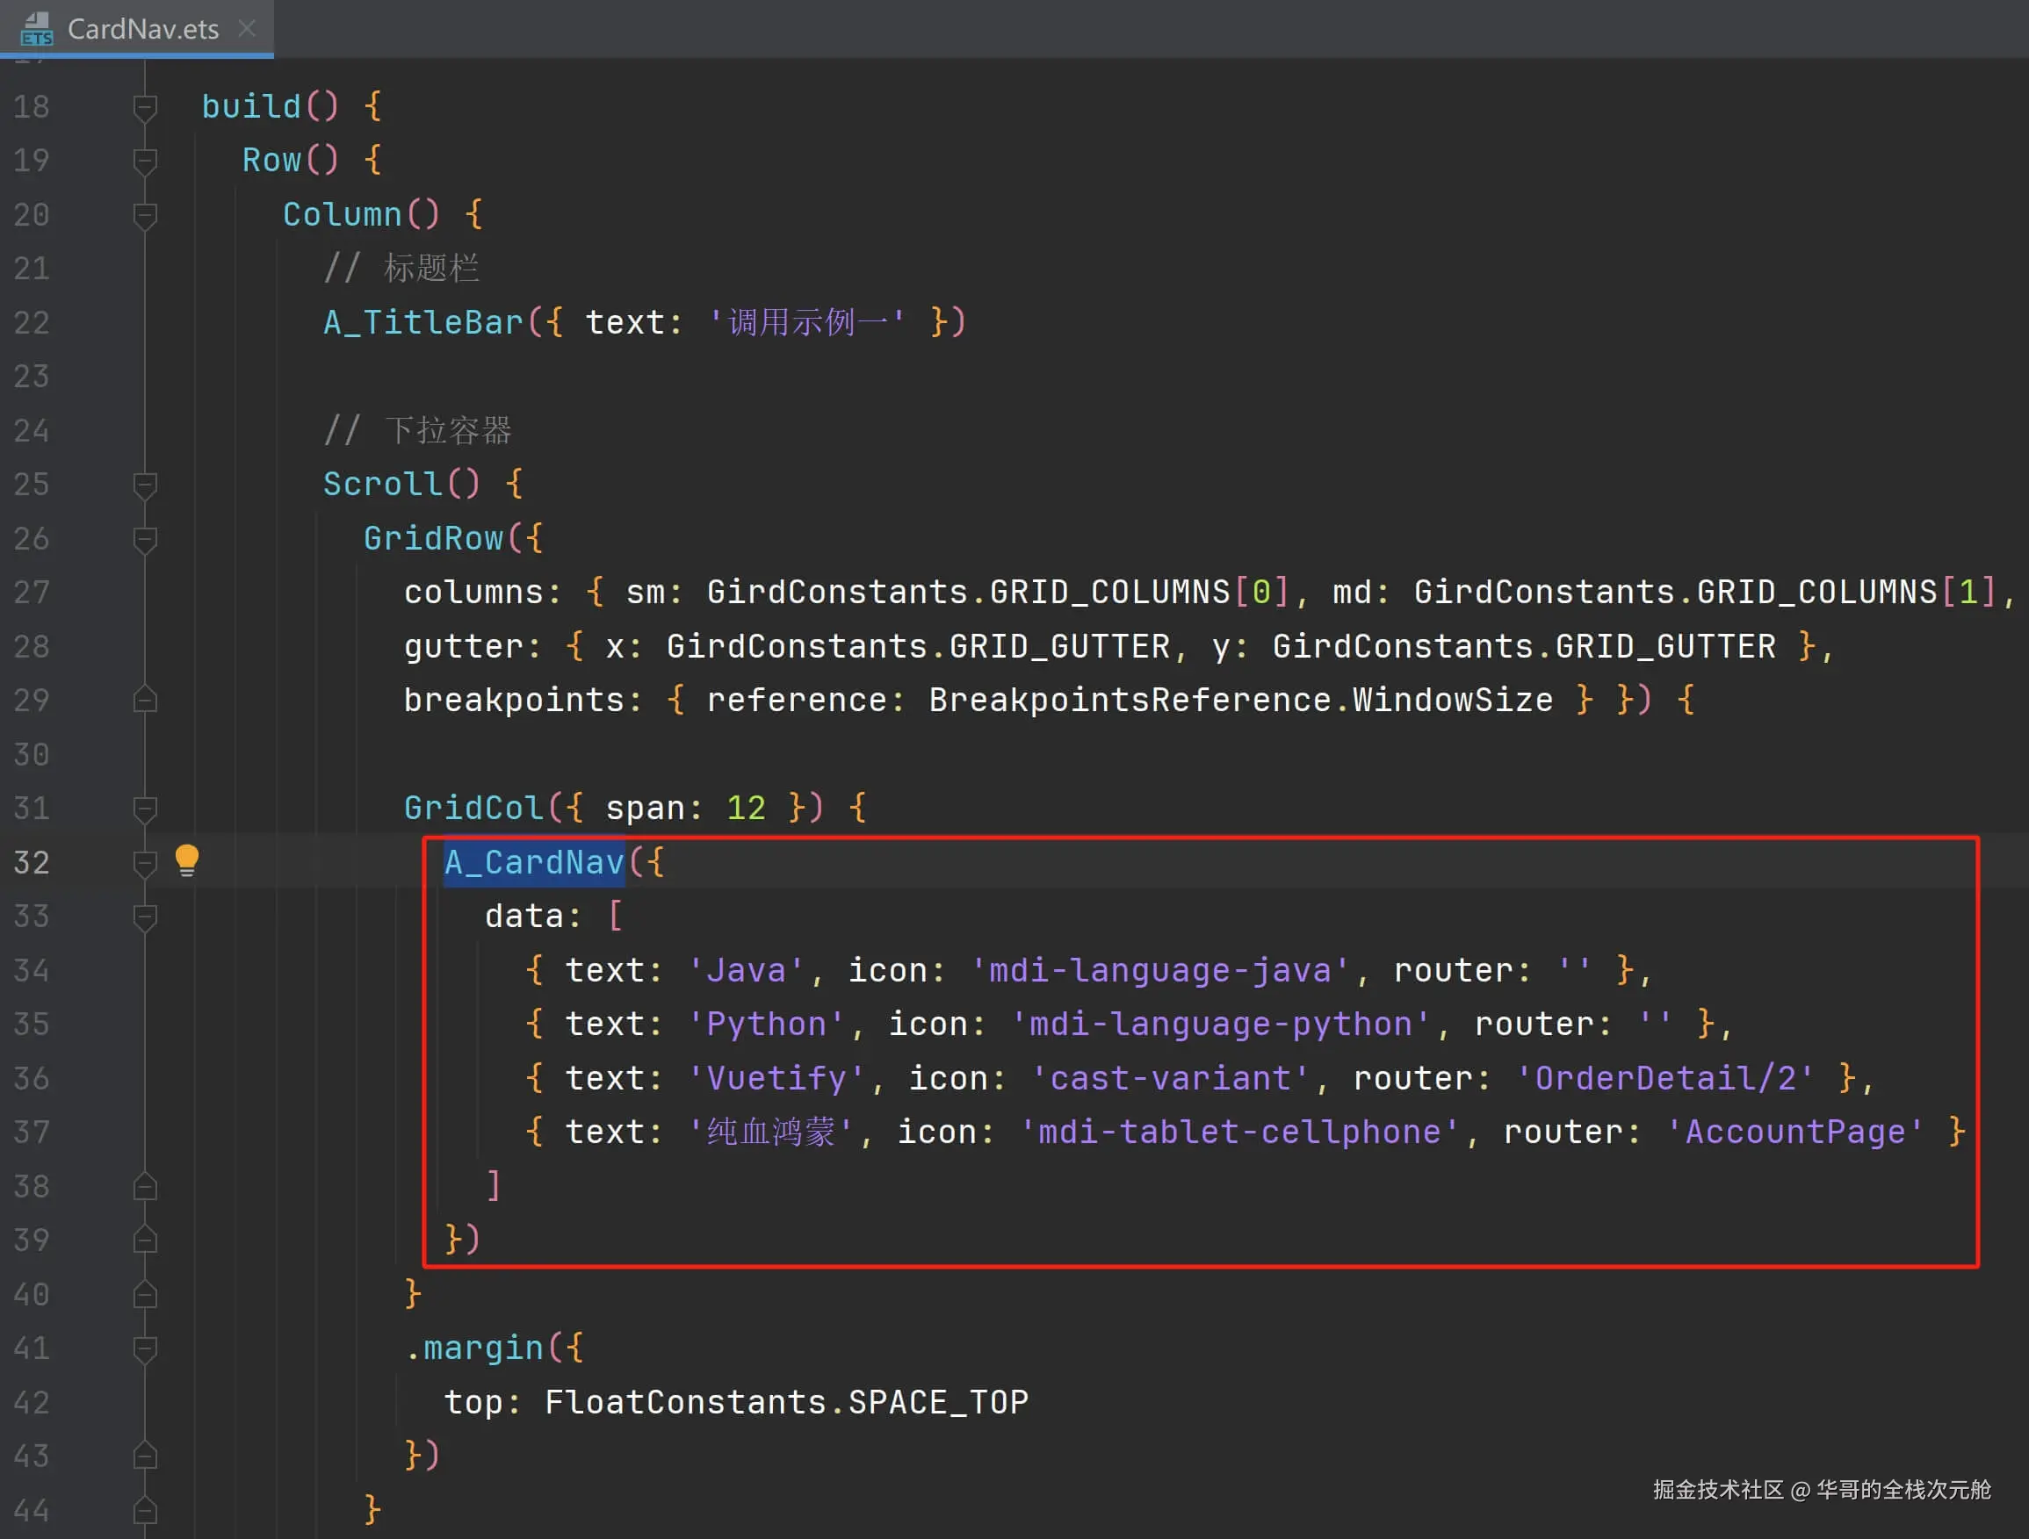The image size is (2029, 1539).
Task: Click the yellow lightbulb quick-fix icon
Action: [x=186, y=859]
